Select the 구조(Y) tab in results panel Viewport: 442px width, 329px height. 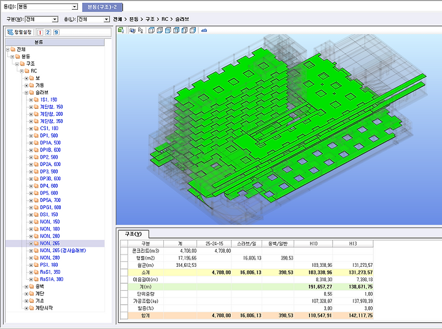[133, 234]
